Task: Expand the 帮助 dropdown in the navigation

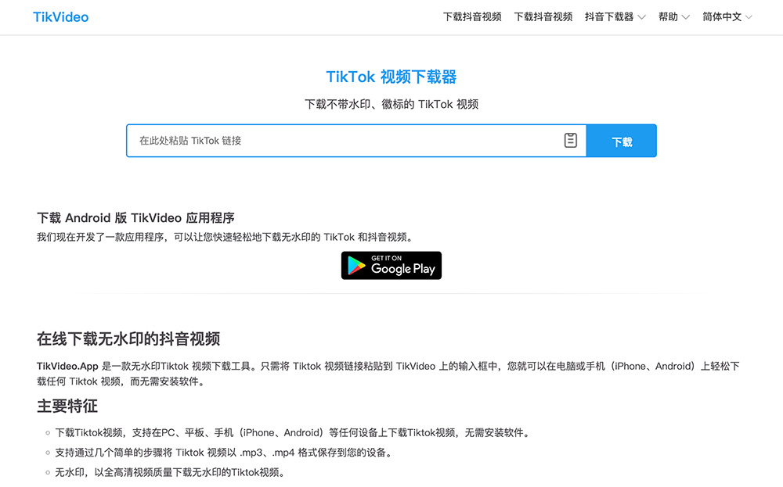Action: coord(673,17)
